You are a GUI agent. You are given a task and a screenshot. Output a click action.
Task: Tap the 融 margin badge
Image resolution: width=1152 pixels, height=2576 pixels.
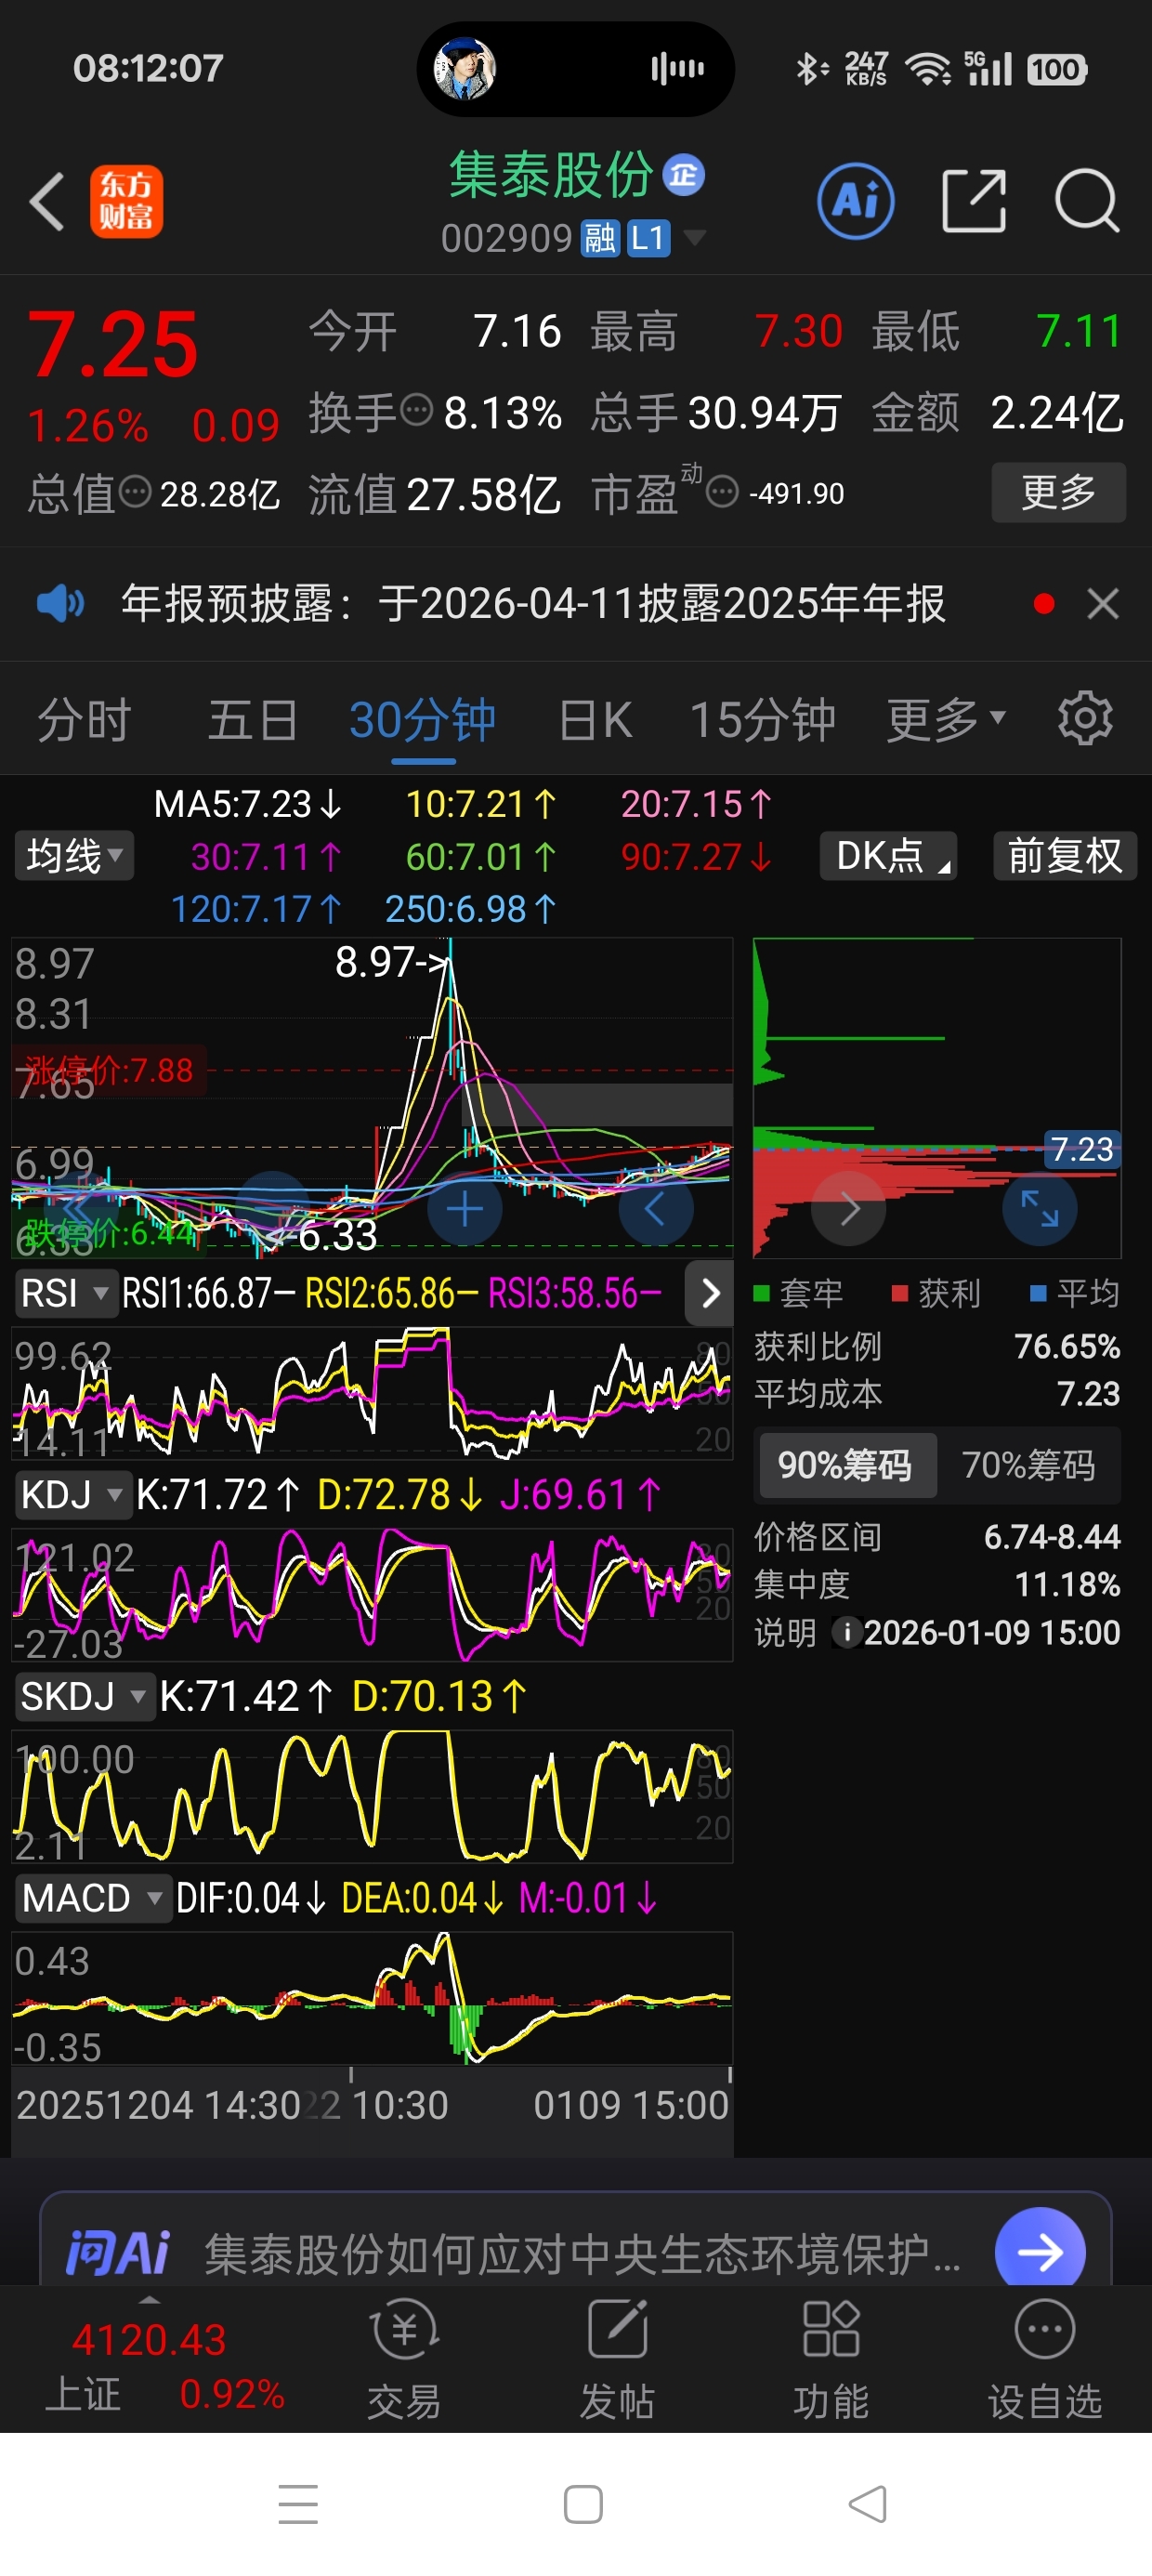click(600, 239)
